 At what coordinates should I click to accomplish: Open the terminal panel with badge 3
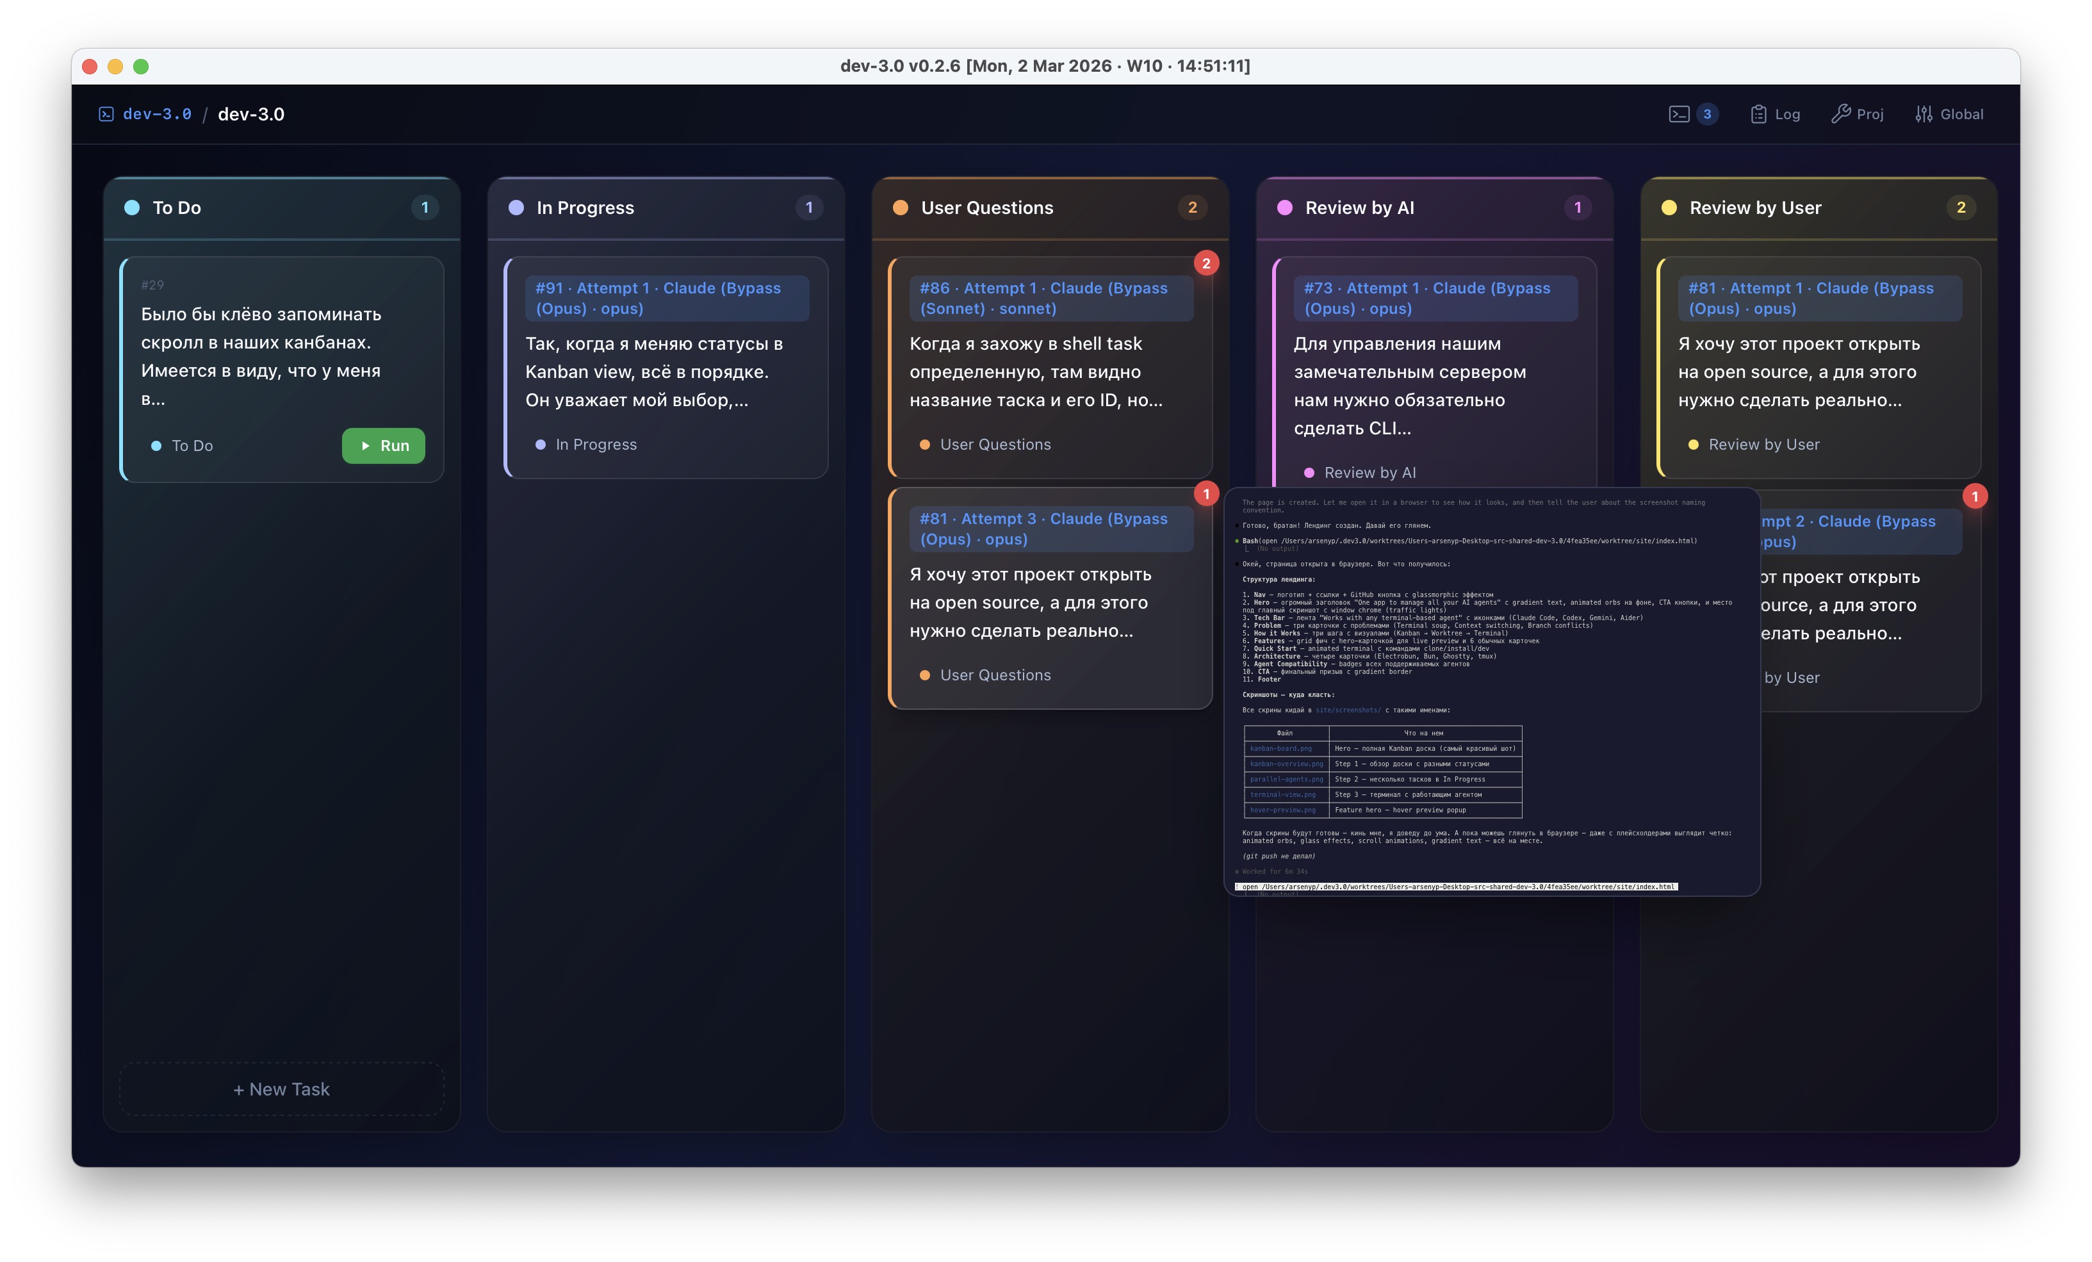tap(1692, 113)
